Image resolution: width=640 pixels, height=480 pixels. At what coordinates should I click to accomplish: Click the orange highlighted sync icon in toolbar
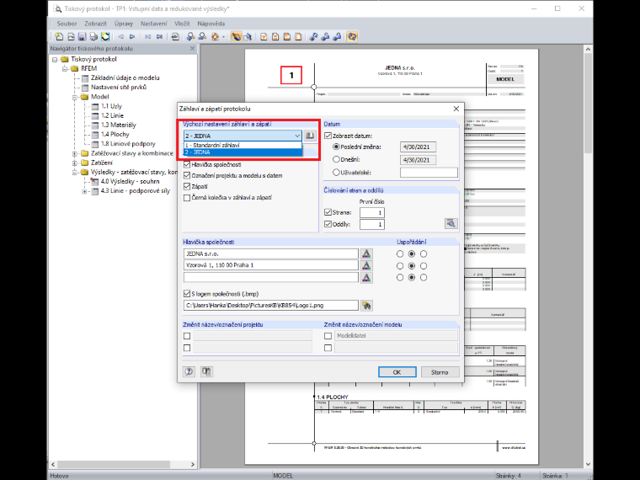coord(352,37)
